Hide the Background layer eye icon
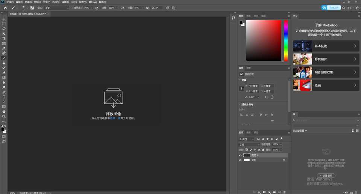The width and height of the screenshot is (361, 194). [240, 160]
